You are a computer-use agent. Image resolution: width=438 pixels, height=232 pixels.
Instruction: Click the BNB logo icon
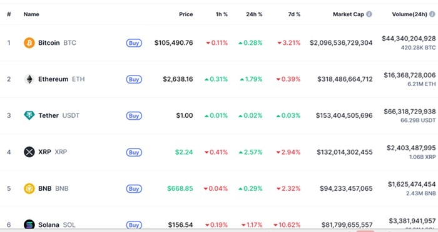click(x=29, y=188)
